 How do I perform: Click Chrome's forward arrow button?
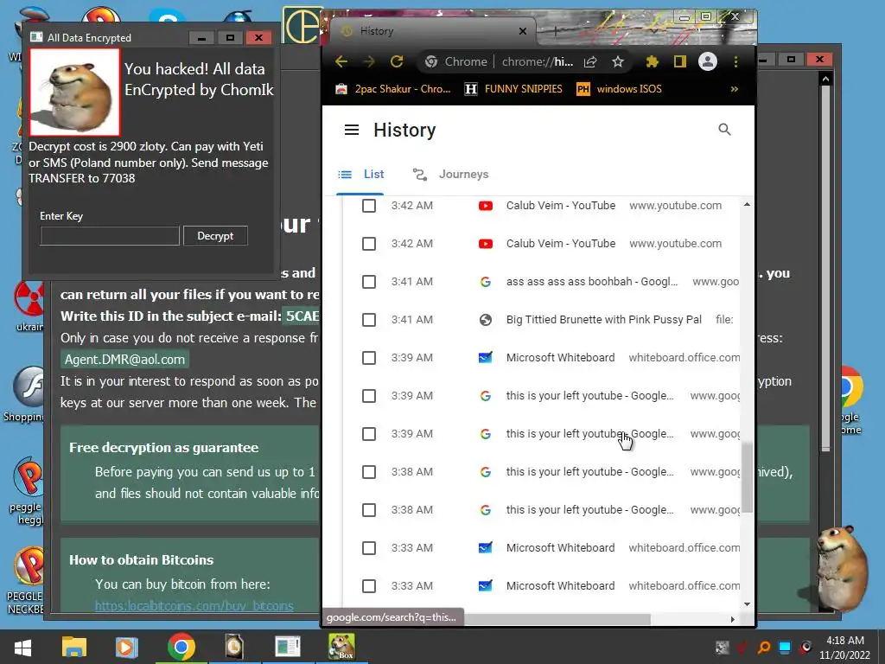(x=368, y=61)
